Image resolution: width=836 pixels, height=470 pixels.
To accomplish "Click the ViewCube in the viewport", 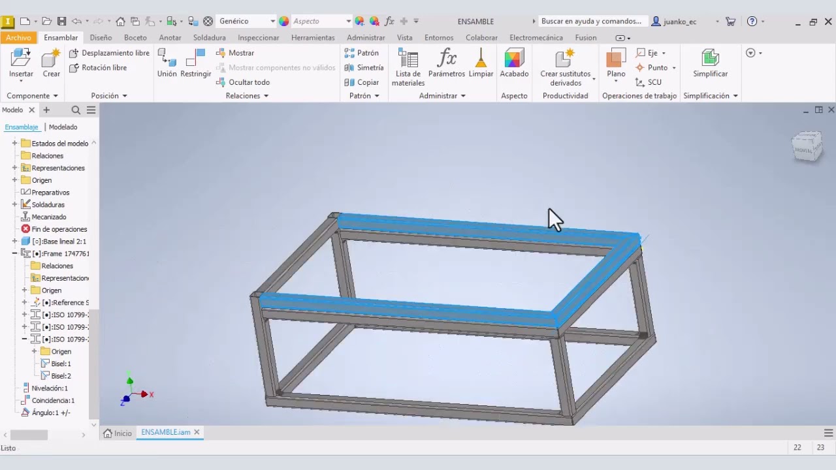I will [807, 146].
